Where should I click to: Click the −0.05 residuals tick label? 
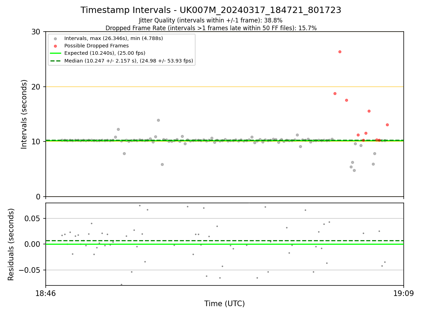pos(30,270)
